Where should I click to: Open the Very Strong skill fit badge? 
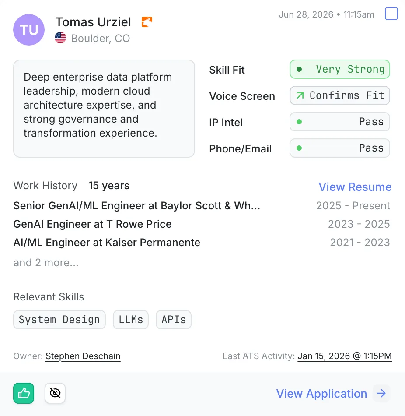pyautogui.click(x=340, y=69)
